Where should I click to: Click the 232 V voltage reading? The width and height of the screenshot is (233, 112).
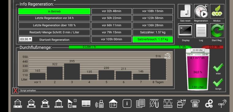coord(190,54)
